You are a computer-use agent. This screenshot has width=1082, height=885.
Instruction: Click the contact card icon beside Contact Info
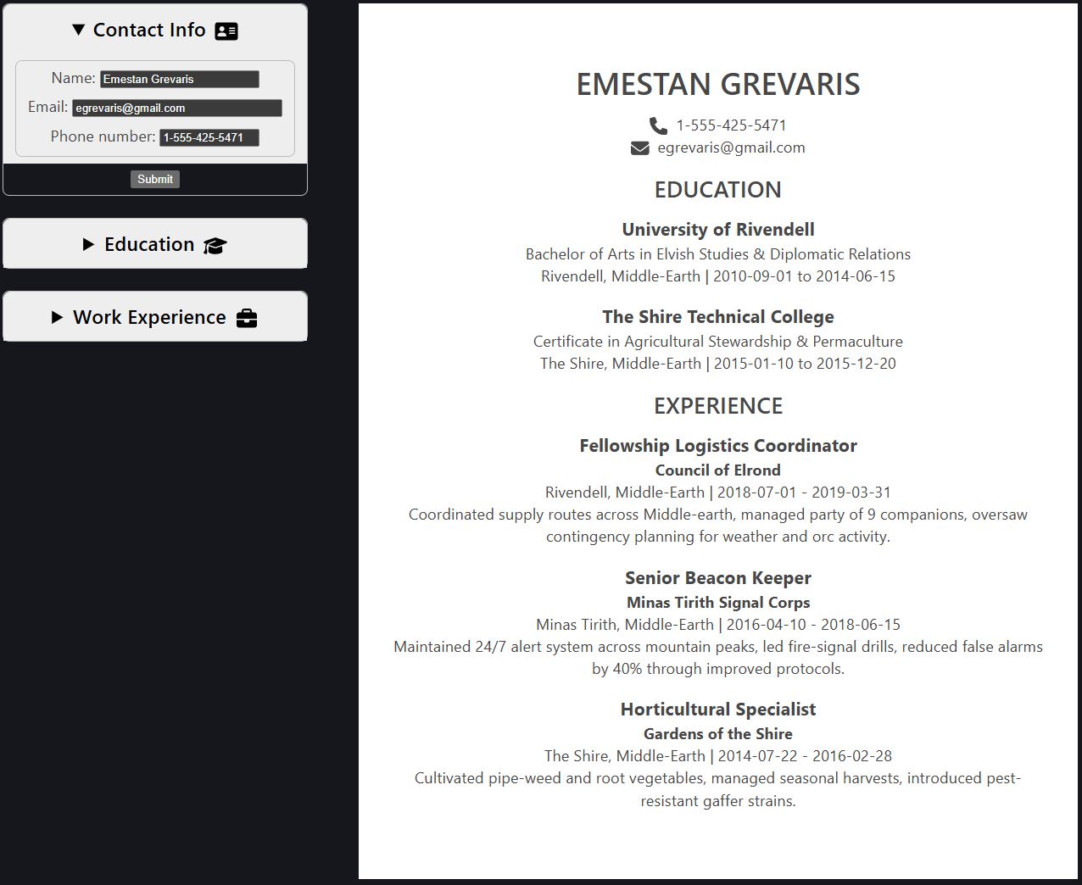point(226,31)
